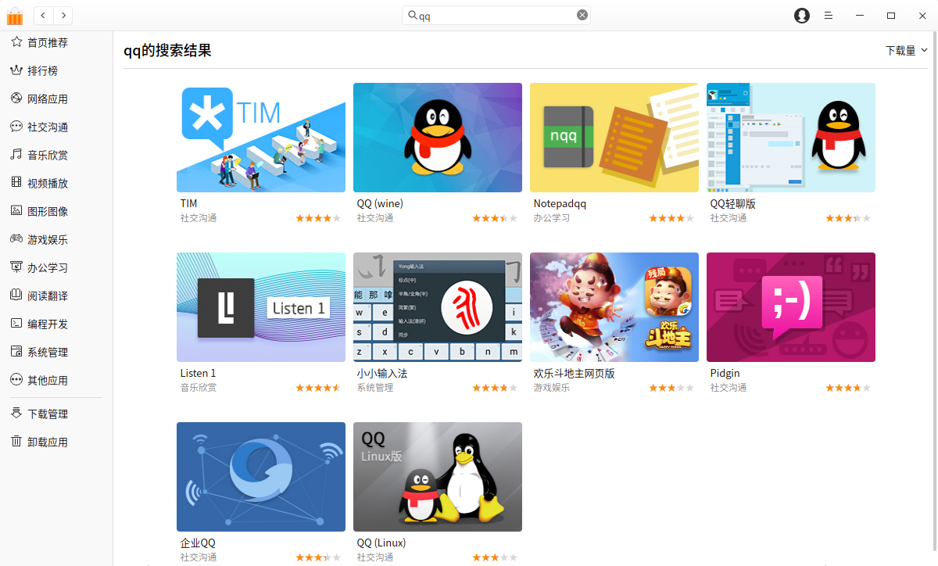Click the user account avatar icon

coord(802,16)
